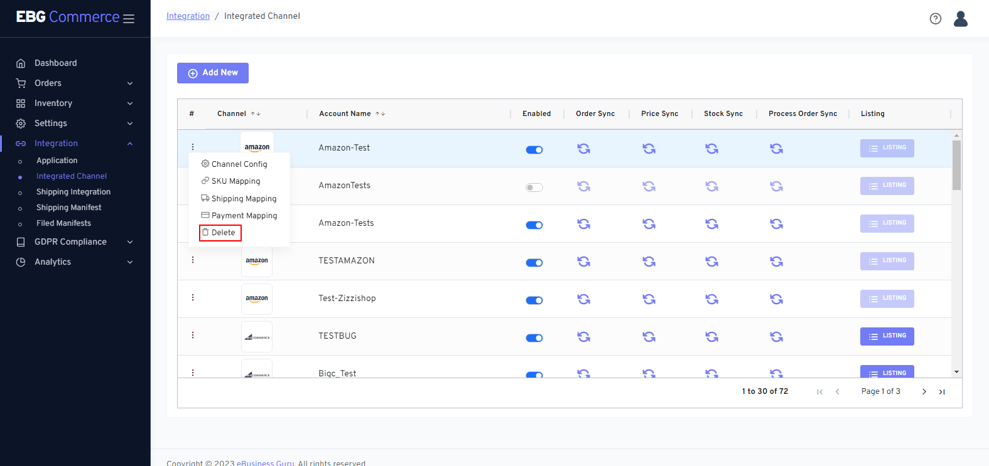Click Price Sync icon for TESTAMAZON

click(x=649, y=262)
